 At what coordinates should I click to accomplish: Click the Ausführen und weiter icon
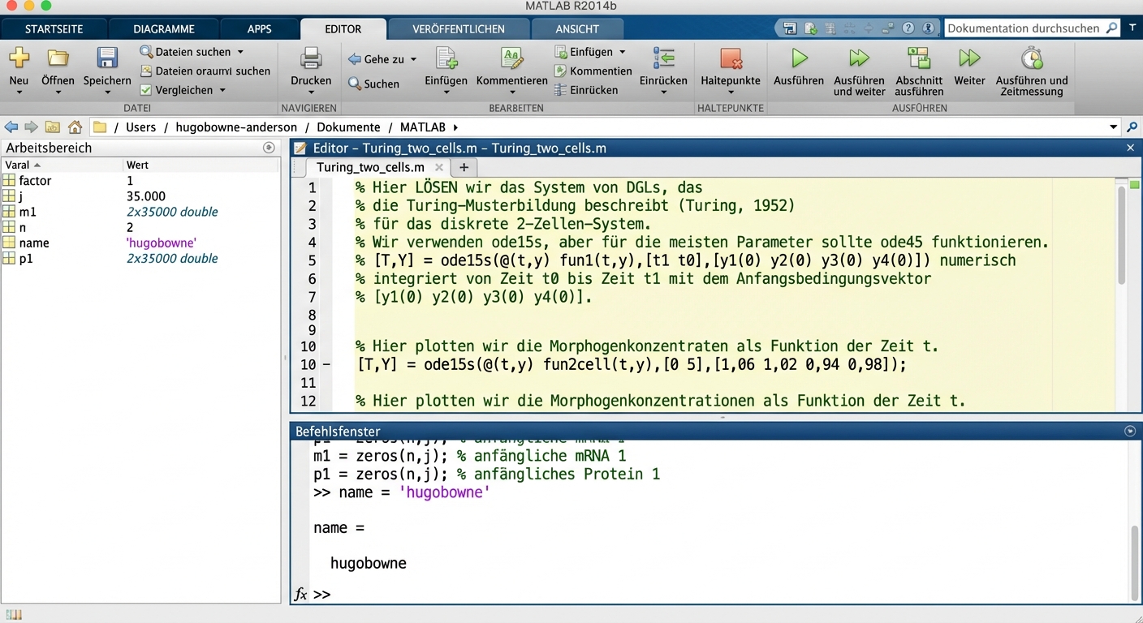point(859,58)
